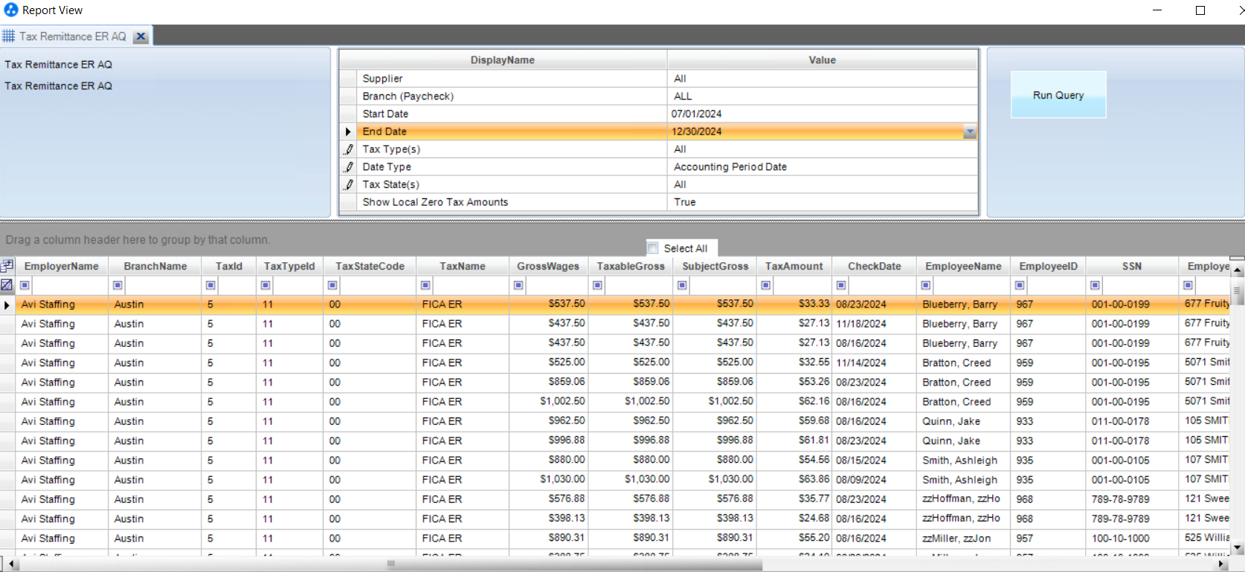Image resolution: width=1245 pixels, height=572 pixels.
Task: Click the filter icon under the EmployerName column
Action: [25, 285]
